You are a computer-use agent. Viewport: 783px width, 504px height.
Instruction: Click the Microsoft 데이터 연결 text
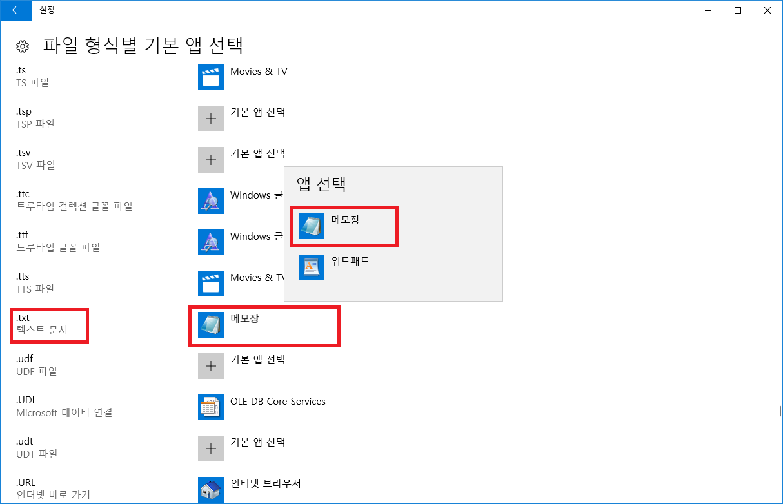[x=64, y=412]
